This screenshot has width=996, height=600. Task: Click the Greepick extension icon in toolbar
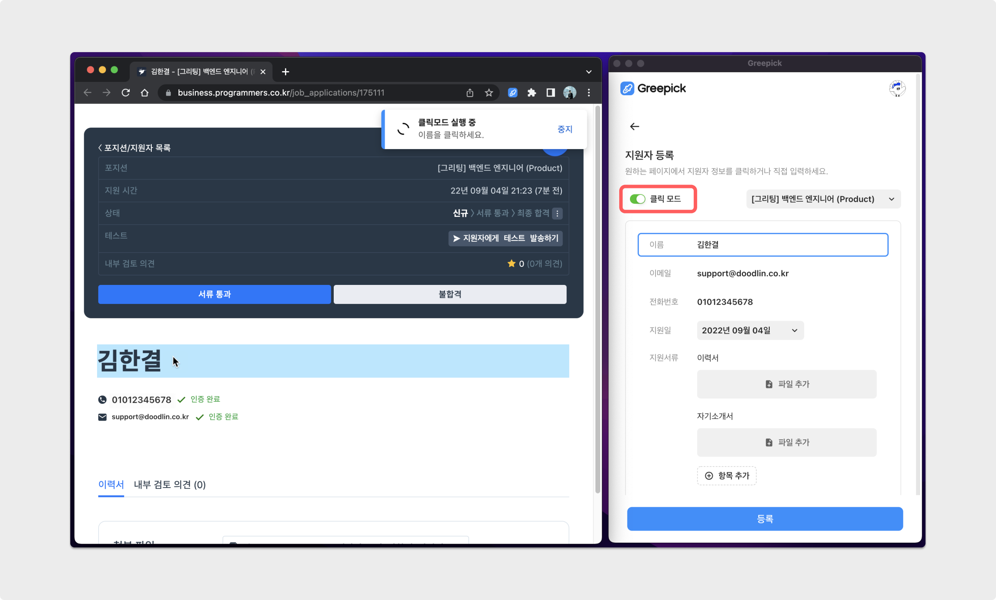513,93
